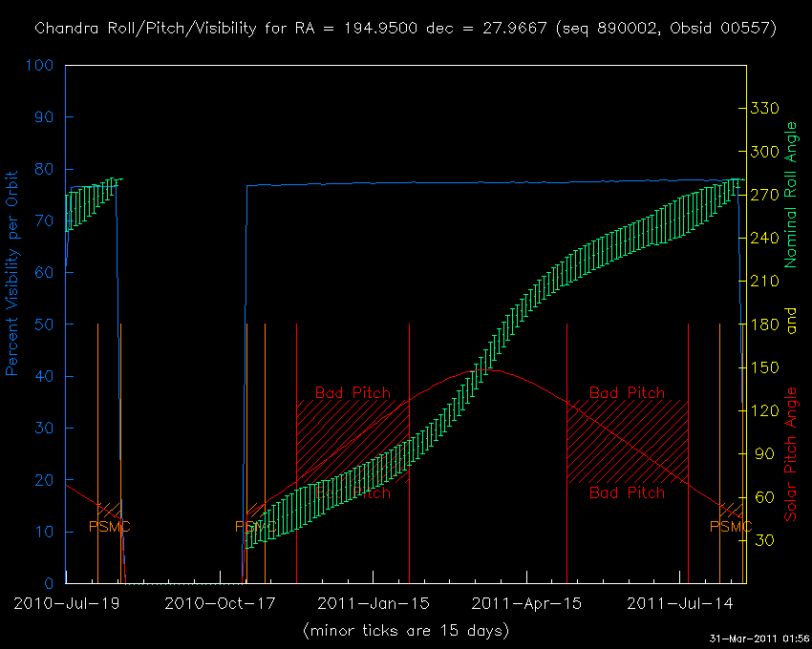
Task: Click the chart title mentioning Obsid 00557
Action: (x=405, y=28)
